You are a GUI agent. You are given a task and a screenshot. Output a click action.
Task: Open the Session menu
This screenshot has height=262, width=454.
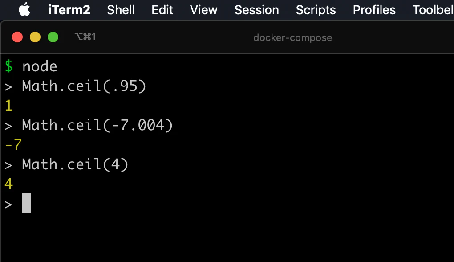(x=256, y=10)
